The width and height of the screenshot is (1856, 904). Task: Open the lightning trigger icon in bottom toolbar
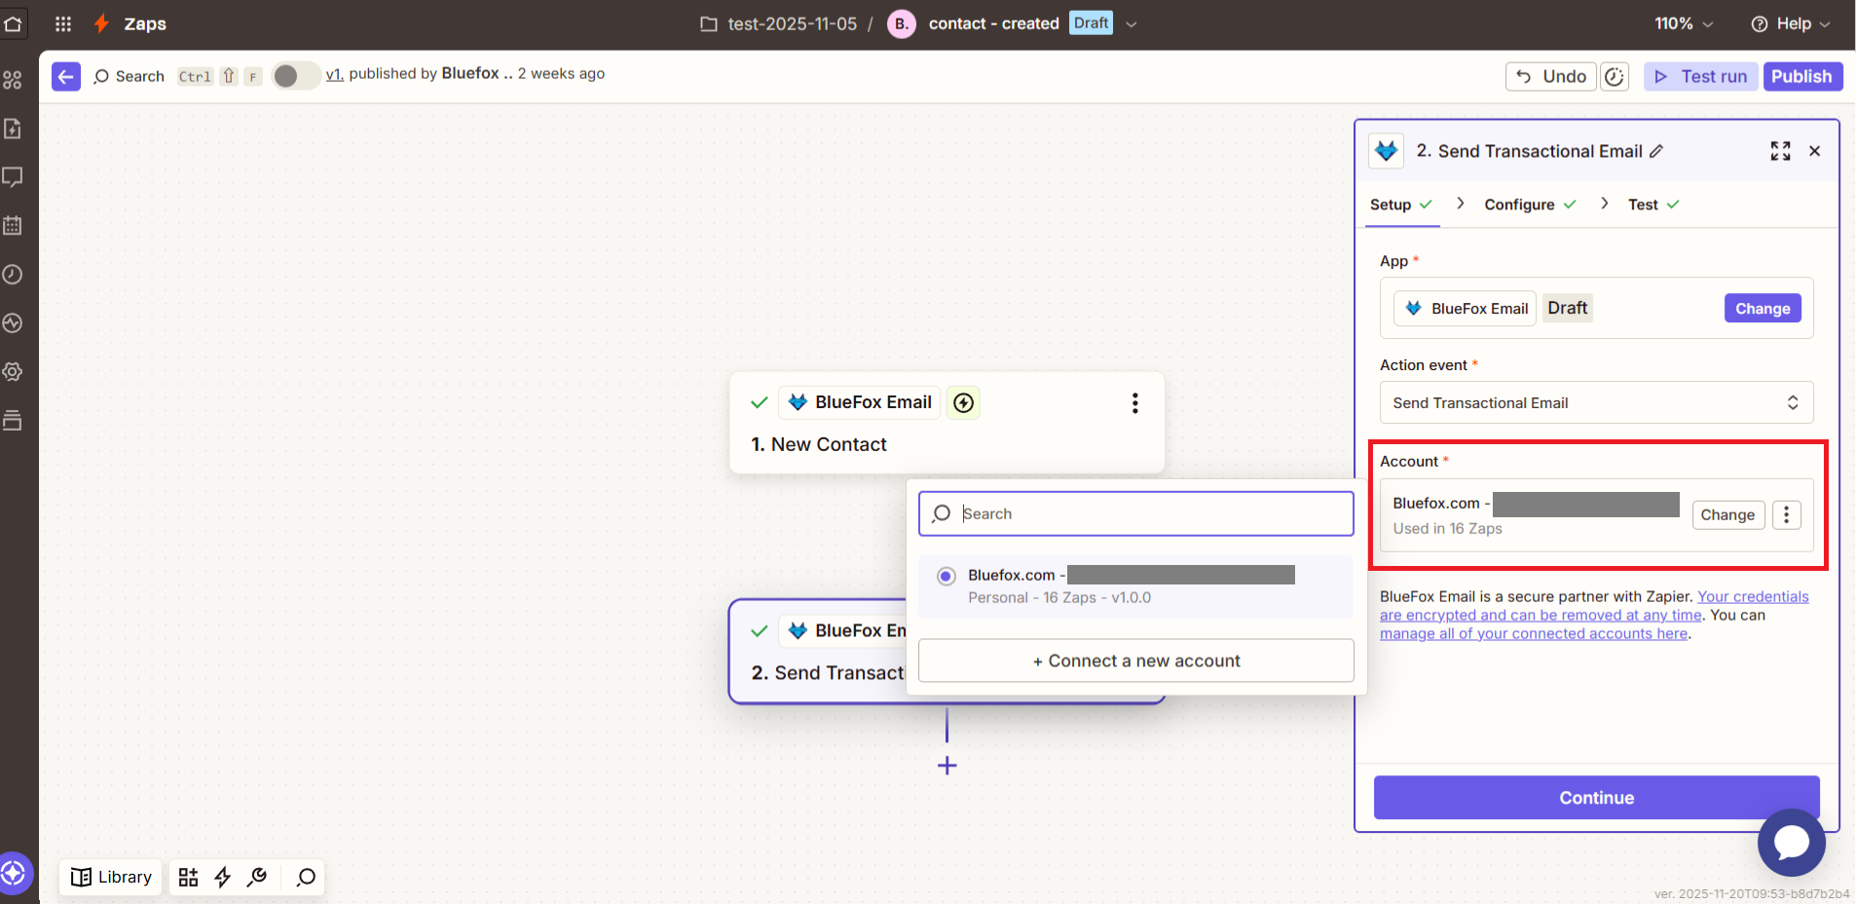tap(222, 877)
